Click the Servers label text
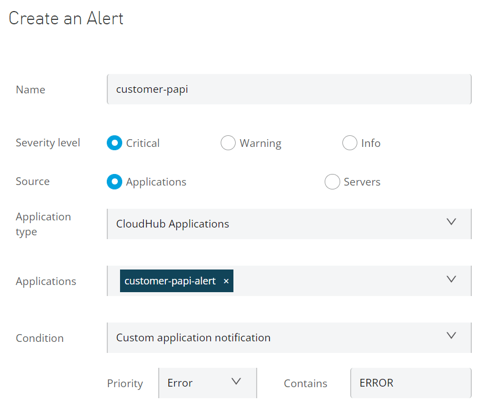484x412 pixels. tap(362, 182)
